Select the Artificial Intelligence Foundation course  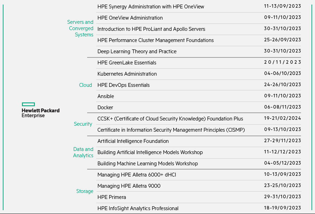click(x=133, y=141)
